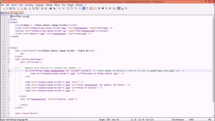
Task: Redo the edit using the toolbar arrow
Action: pos(46,8)
